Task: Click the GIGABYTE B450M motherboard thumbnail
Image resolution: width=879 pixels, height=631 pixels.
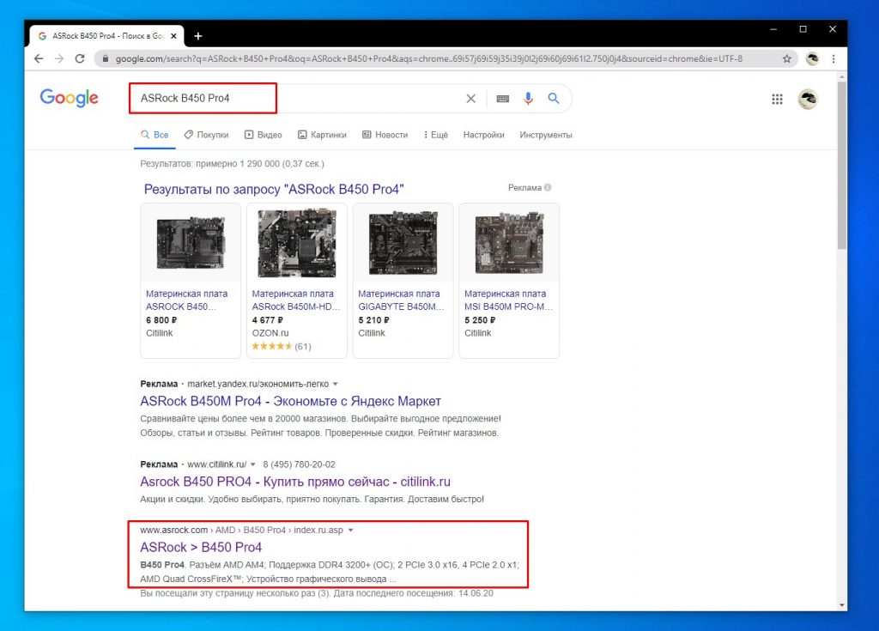Action: pyautogui.click(x=403, y=243)
